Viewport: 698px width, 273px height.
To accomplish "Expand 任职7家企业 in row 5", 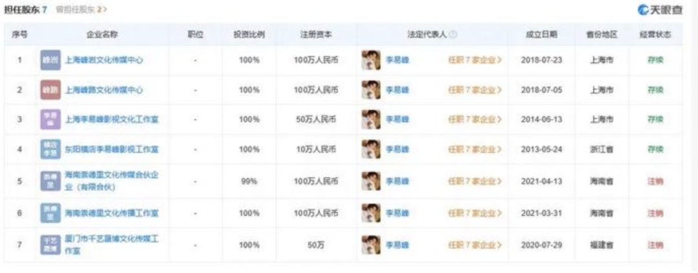I will click(475, 182).
